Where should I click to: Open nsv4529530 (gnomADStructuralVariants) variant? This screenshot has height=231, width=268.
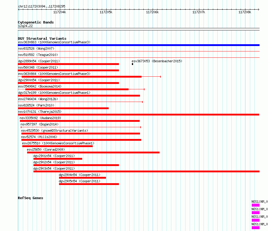(55, 131)
